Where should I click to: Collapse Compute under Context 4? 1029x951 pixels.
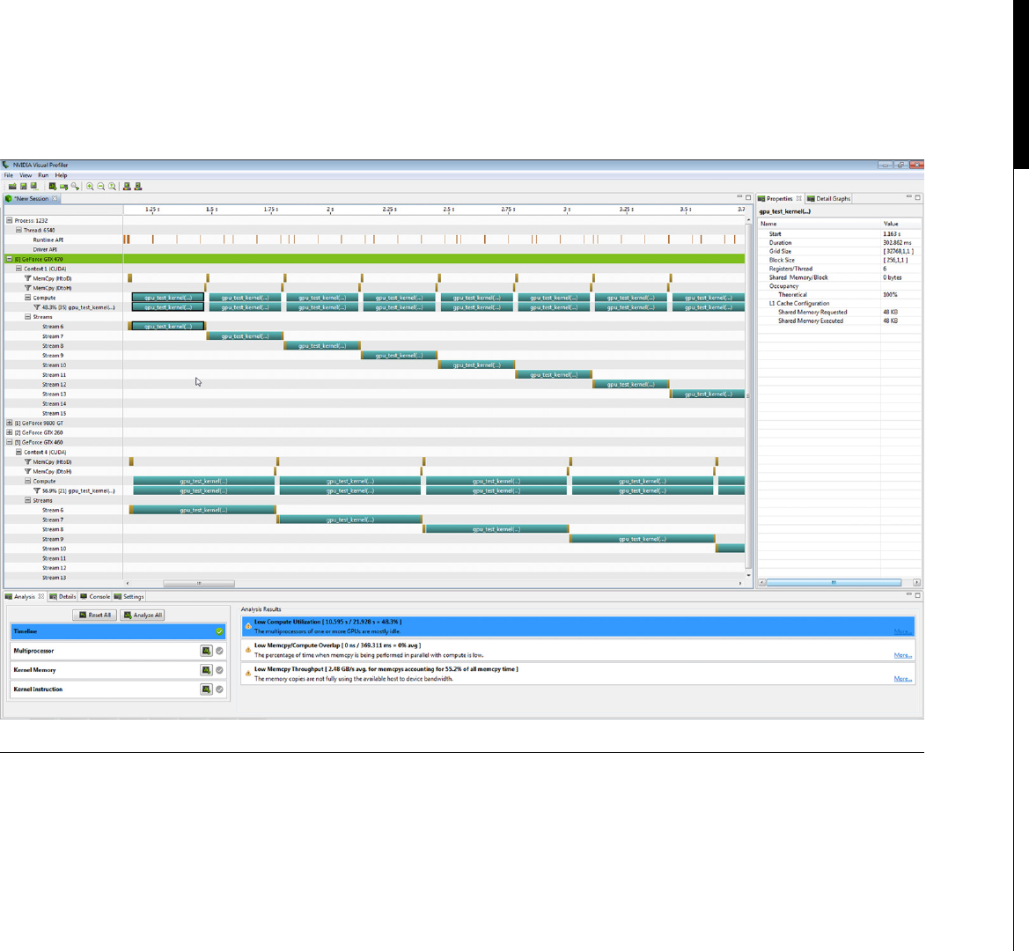coord(27,481)
